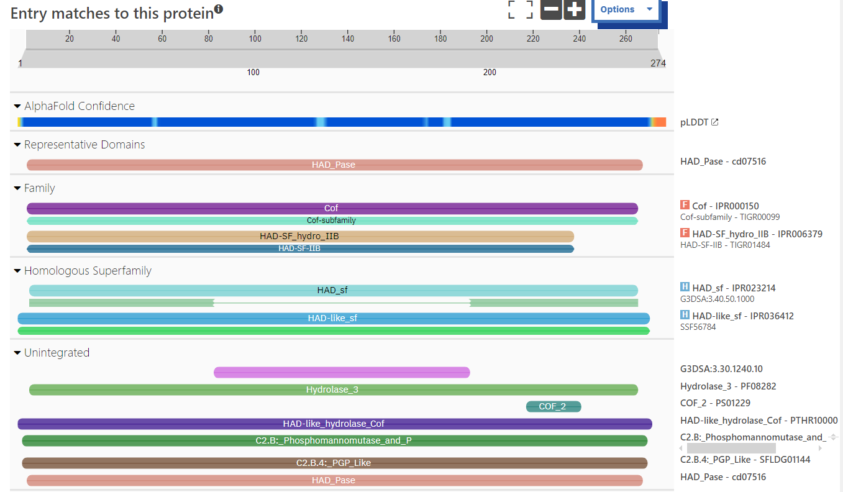Select the HAD_Pase bar in Representative Domains
Image resolution: width=843 pixels, height=492 pixels.
pos(334,165)
